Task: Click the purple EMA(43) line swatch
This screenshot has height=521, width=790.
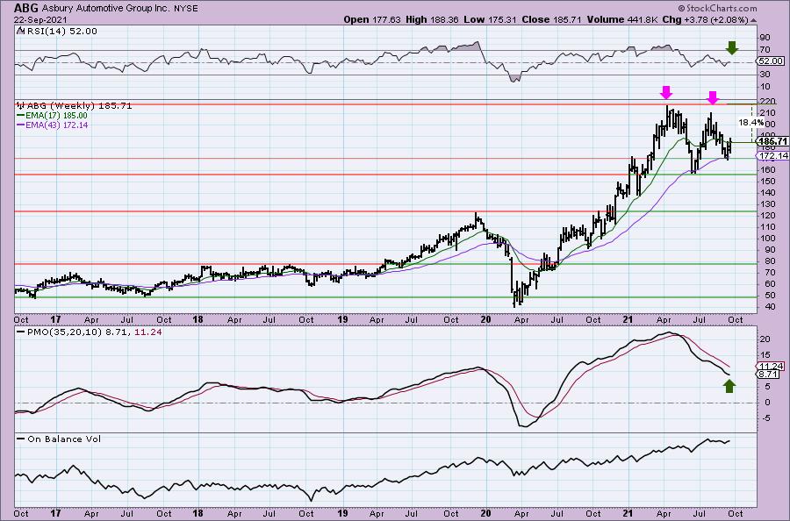Action: [x=21, y=125]
